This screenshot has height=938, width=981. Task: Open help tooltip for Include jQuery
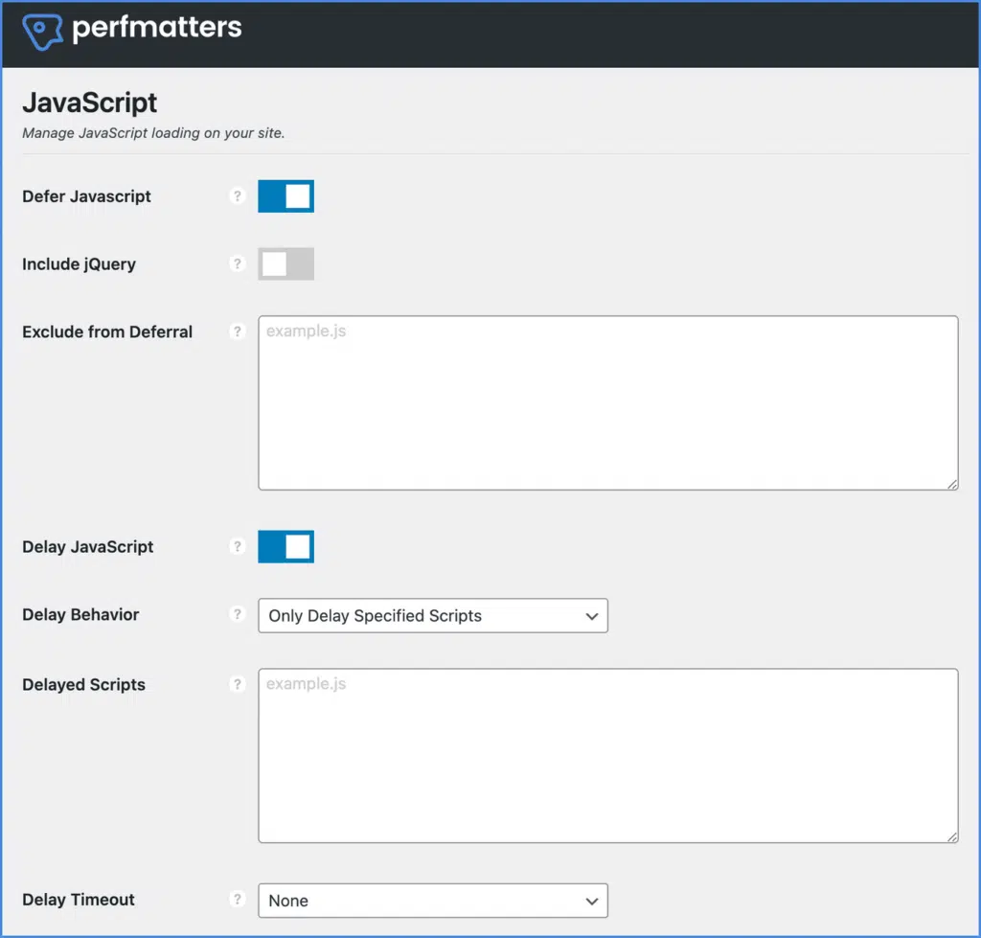[238, 263]
